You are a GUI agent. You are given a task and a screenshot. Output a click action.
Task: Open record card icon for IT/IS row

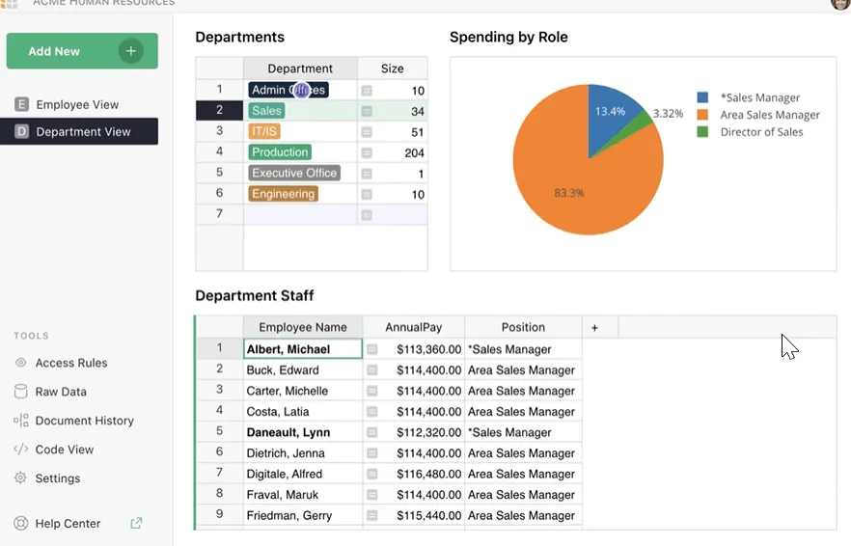367,132
